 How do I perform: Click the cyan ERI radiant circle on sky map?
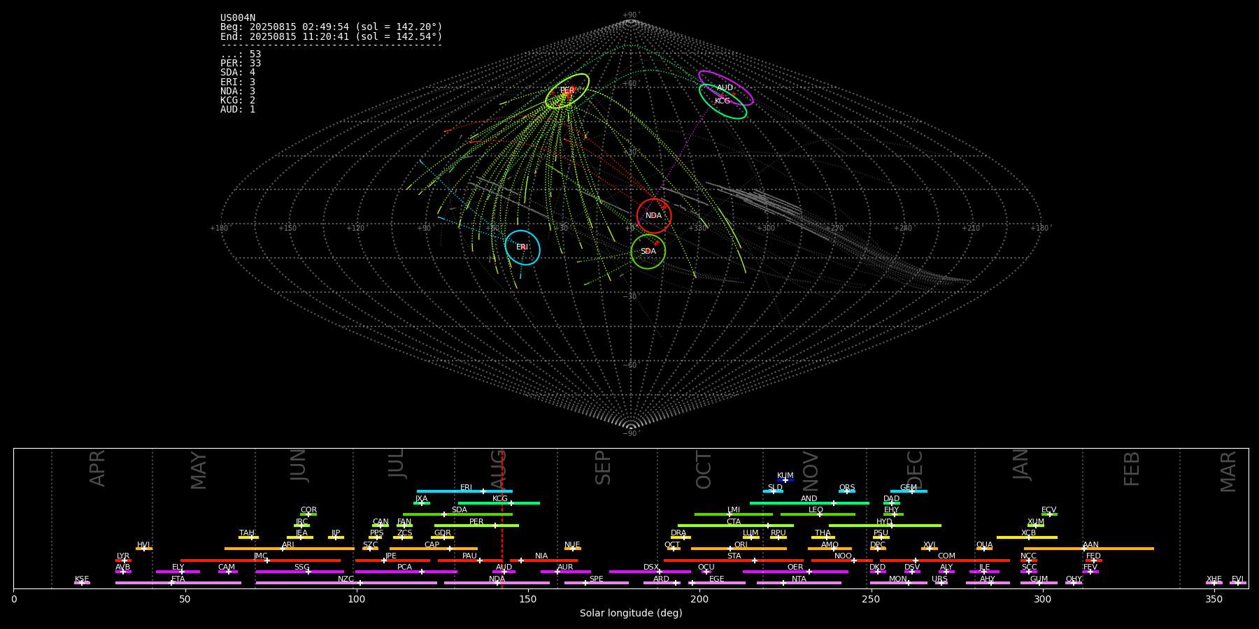[522, 247]
